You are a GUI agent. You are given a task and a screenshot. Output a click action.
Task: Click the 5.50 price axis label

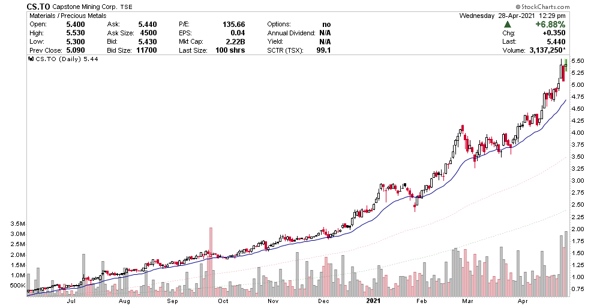tap(578, 61)
